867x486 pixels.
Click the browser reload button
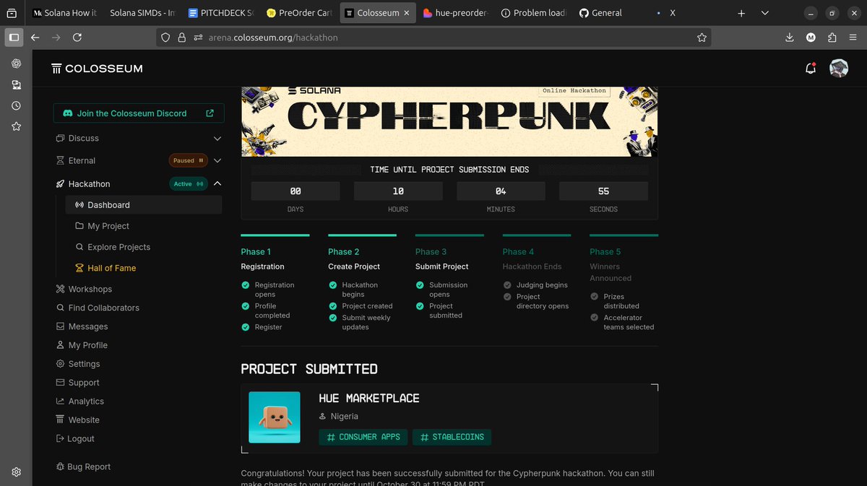click(77, 37)
